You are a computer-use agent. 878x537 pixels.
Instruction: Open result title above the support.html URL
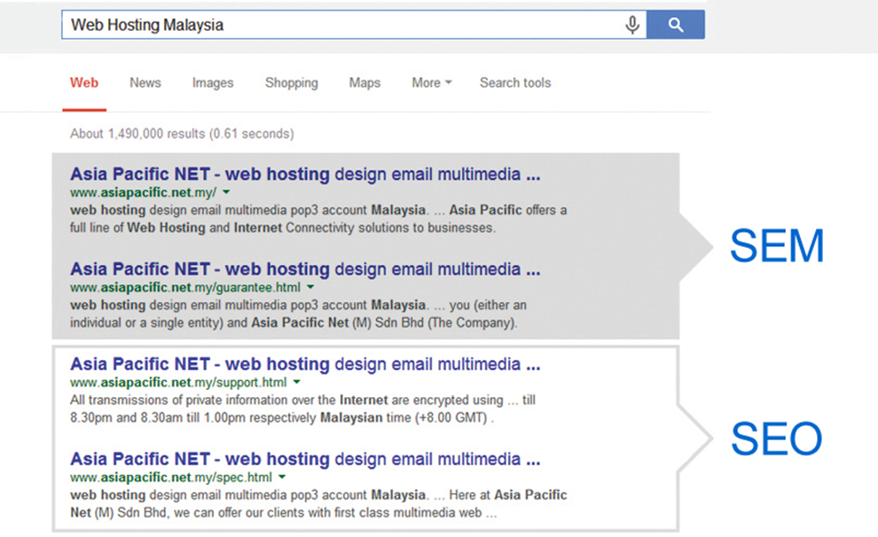pos(304,364)
